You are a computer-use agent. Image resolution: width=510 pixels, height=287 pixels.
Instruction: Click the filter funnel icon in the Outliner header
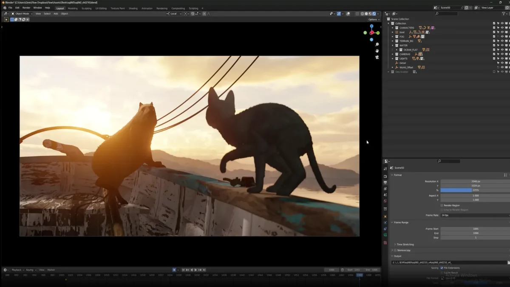(504, 13)
